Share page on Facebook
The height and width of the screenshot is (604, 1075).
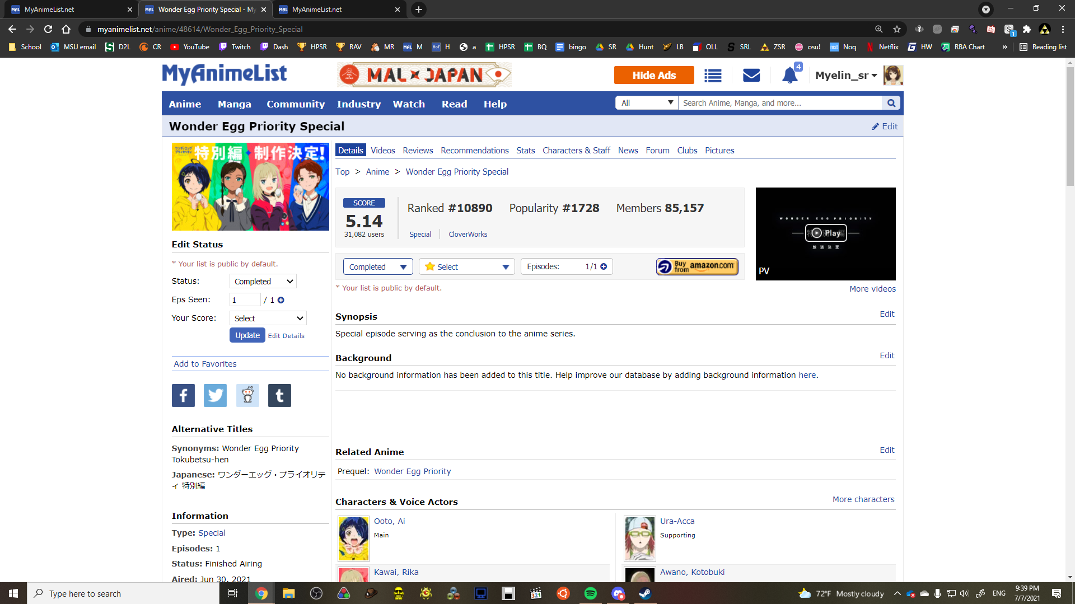183,395
